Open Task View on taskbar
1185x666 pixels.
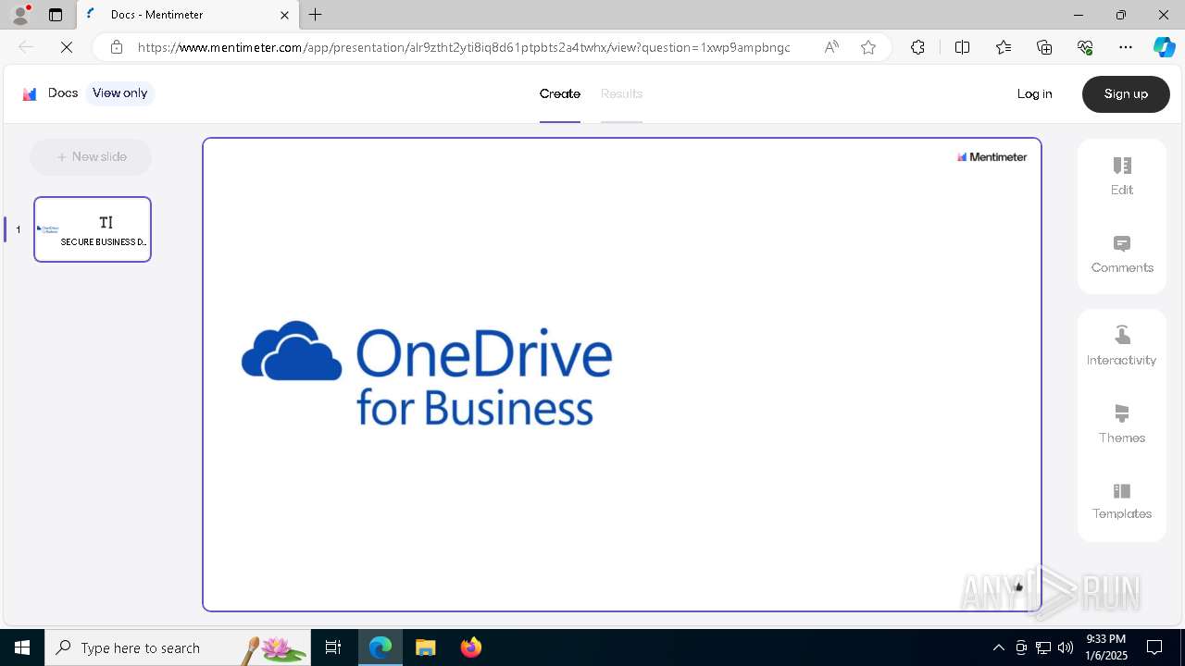[x=333, y=647]
